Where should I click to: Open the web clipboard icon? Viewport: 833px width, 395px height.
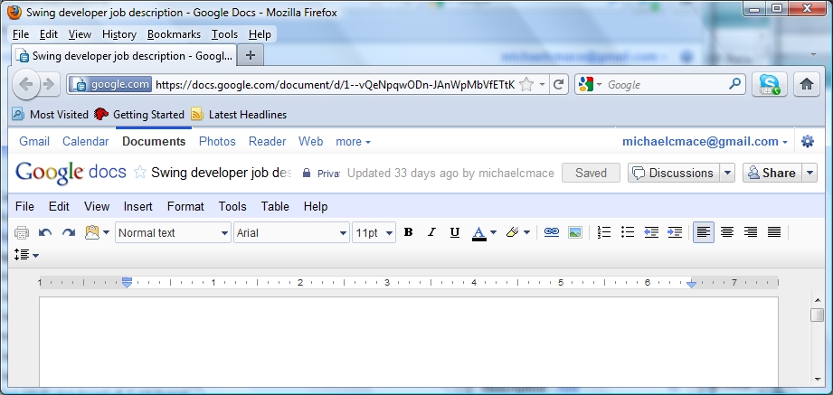(92, 232)
